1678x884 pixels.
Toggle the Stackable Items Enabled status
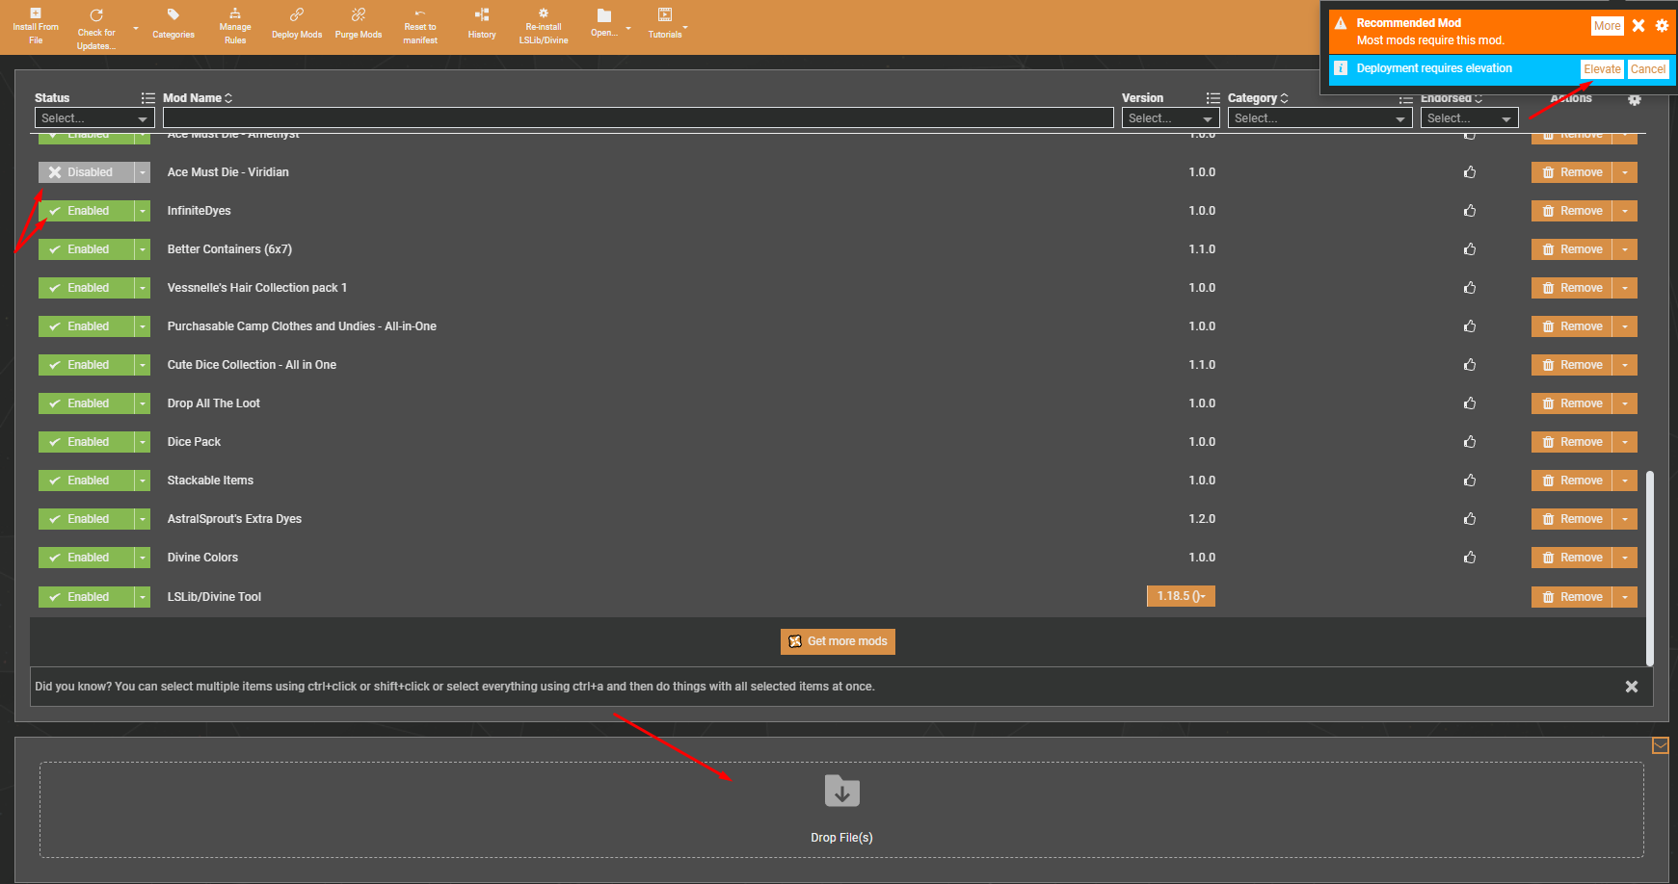[x=87, y=481]
